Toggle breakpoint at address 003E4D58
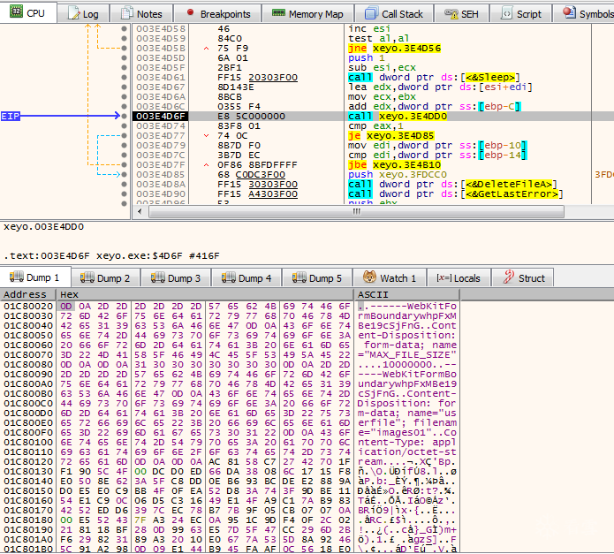Viewport: 614px width, 554px height. point(125,28)
